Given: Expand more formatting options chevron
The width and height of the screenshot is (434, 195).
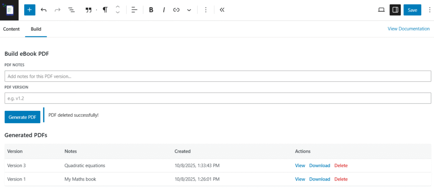Looking at the screenshot, I should pos(189,10).
